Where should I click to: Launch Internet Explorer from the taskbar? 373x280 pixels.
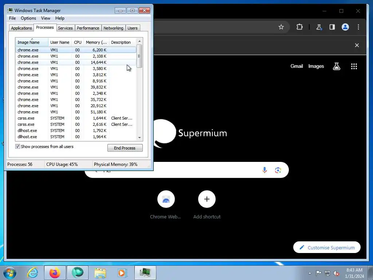(32, 273)
